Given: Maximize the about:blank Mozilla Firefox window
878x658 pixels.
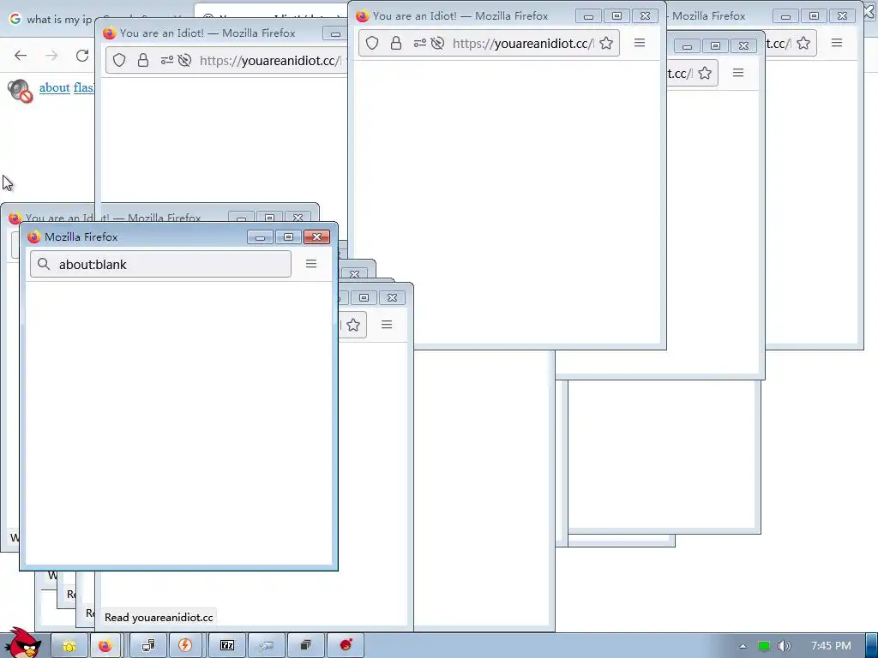Looking at the screenshot, I should point(288,237).
